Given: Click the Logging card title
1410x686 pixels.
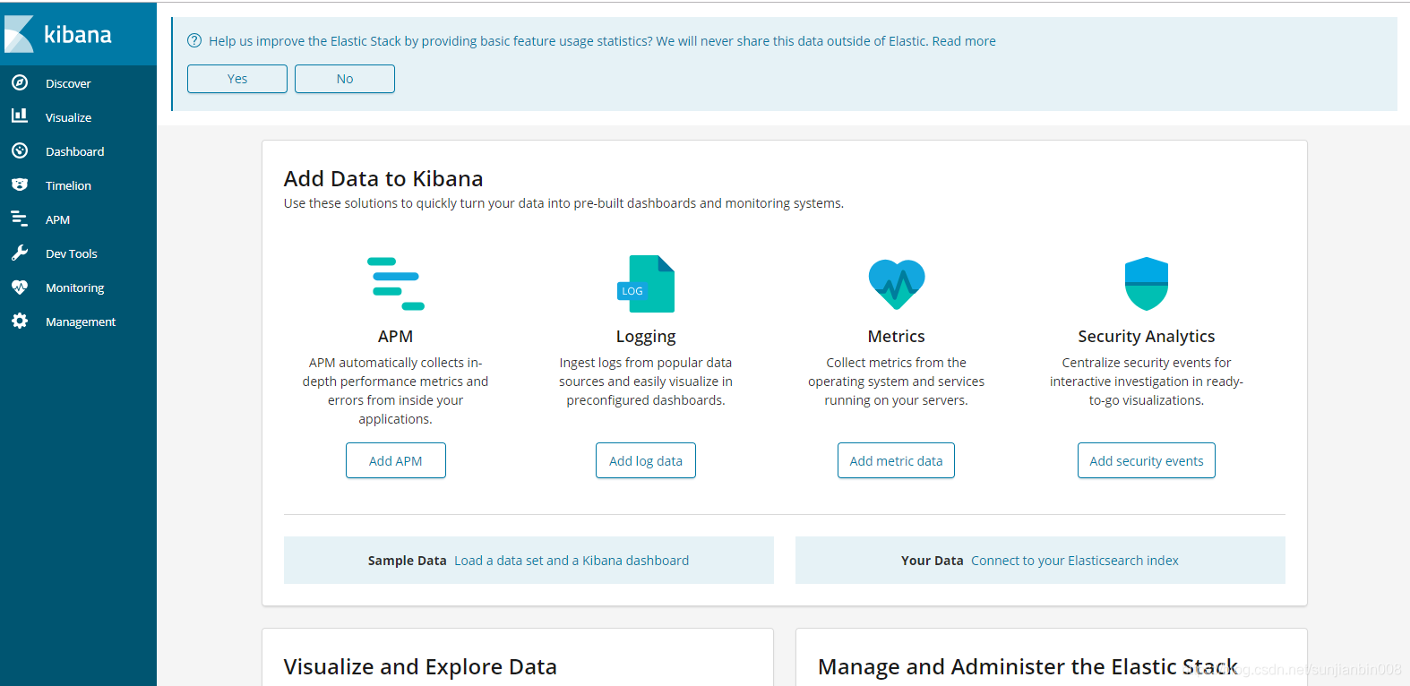Looking at the screenshot, I should coord(646,337).
